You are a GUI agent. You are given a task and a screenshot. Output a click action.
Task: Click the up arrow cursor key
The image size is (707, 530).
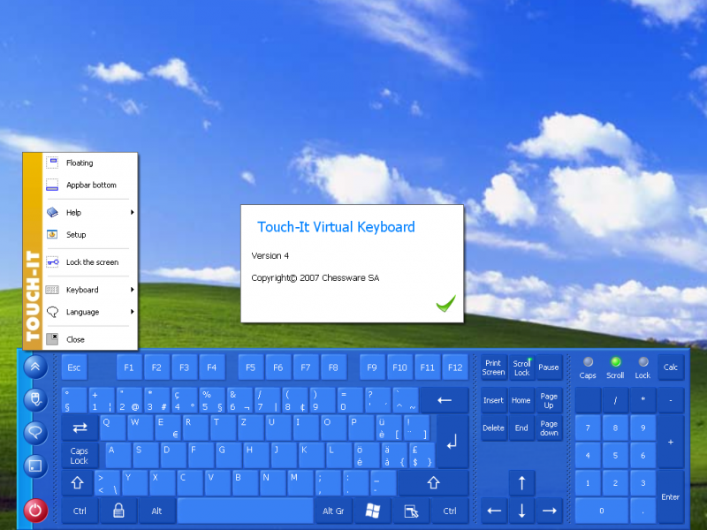[521, 482]
